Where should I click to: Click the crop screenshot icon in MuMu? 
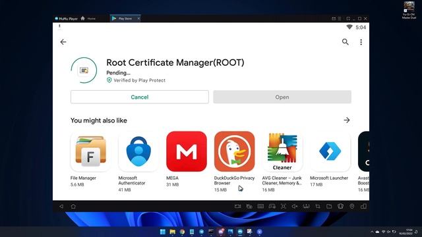pos(318,206)
